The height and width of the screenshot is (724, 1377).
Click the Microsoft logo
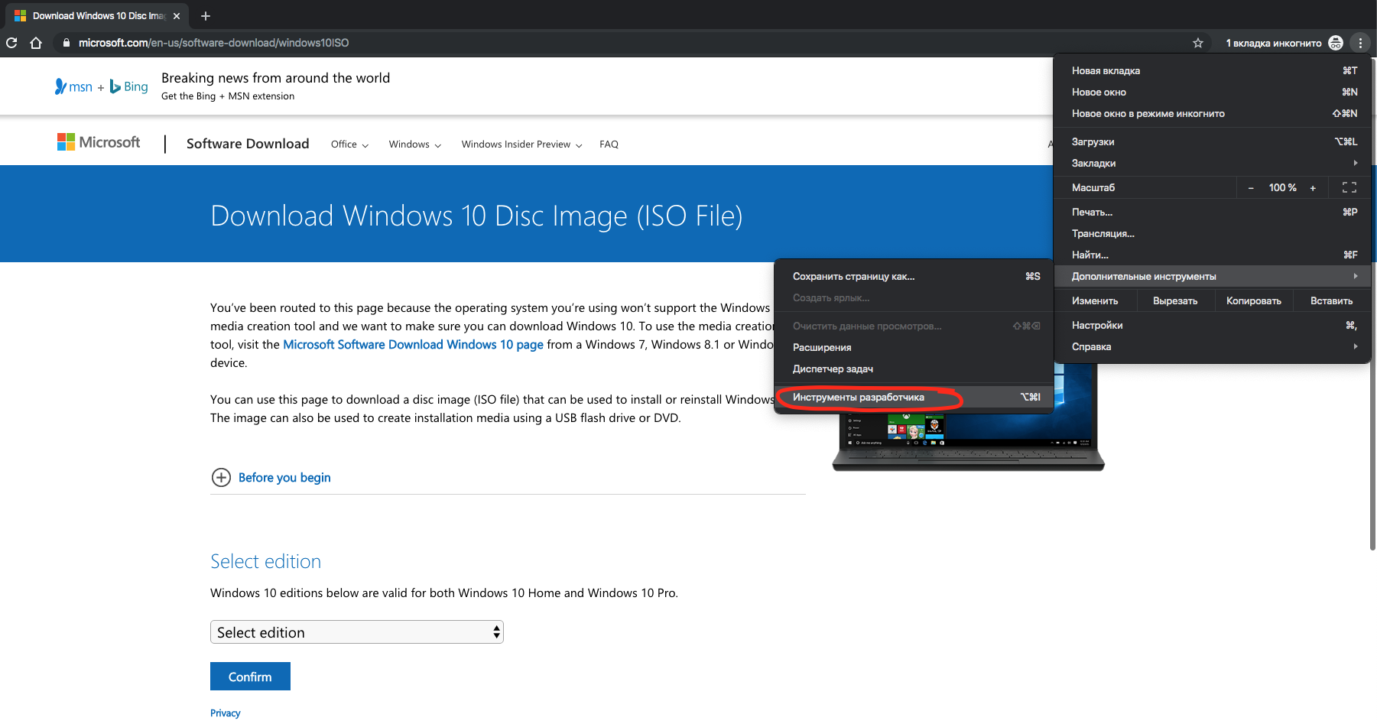99,142
